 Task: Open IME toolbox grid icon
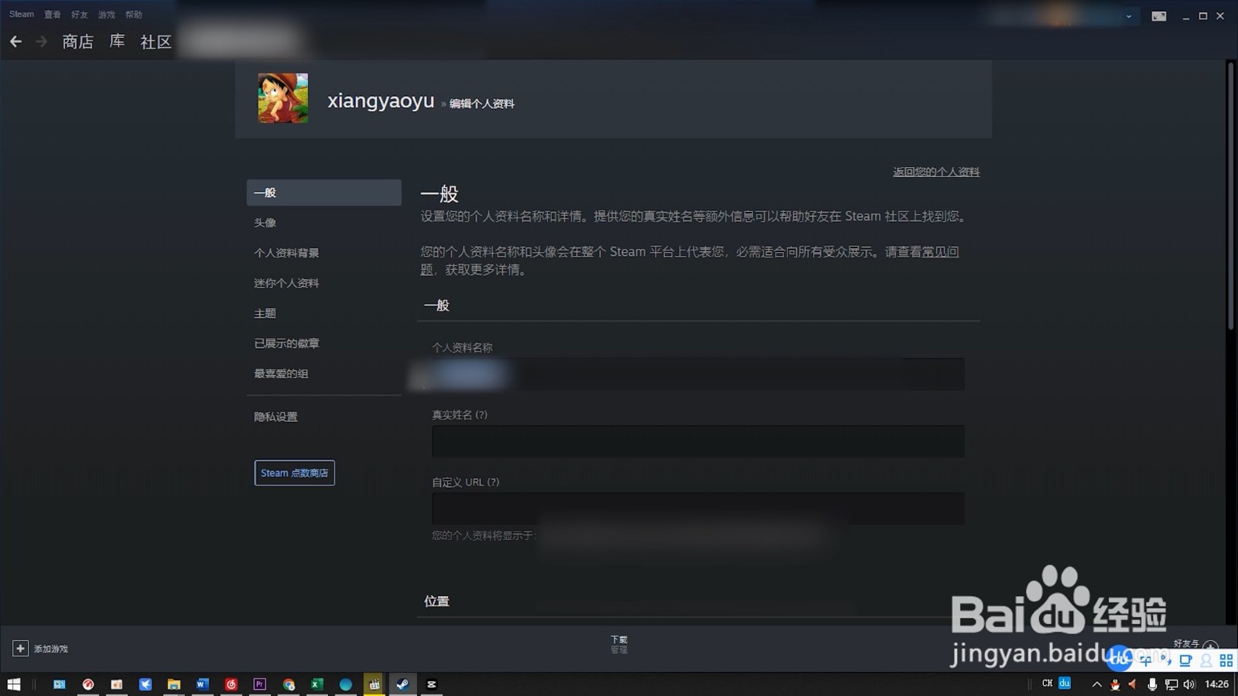pos(1226,660)
